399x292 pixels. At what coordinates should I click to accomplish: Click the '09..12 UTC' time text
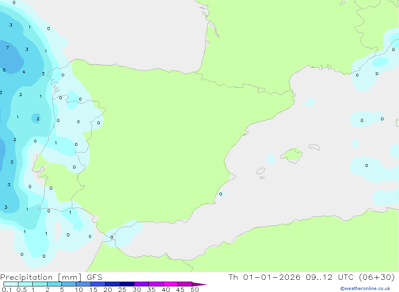(330, 277)
